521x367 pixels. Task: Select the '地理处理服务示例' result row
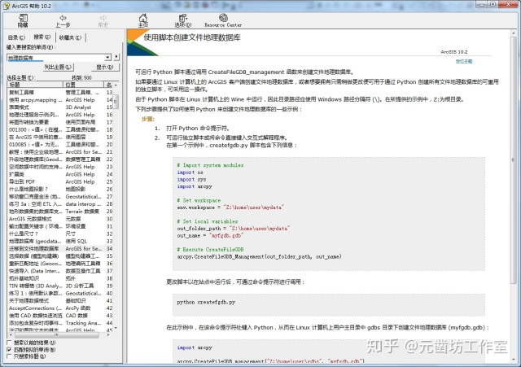coord(60,115)
